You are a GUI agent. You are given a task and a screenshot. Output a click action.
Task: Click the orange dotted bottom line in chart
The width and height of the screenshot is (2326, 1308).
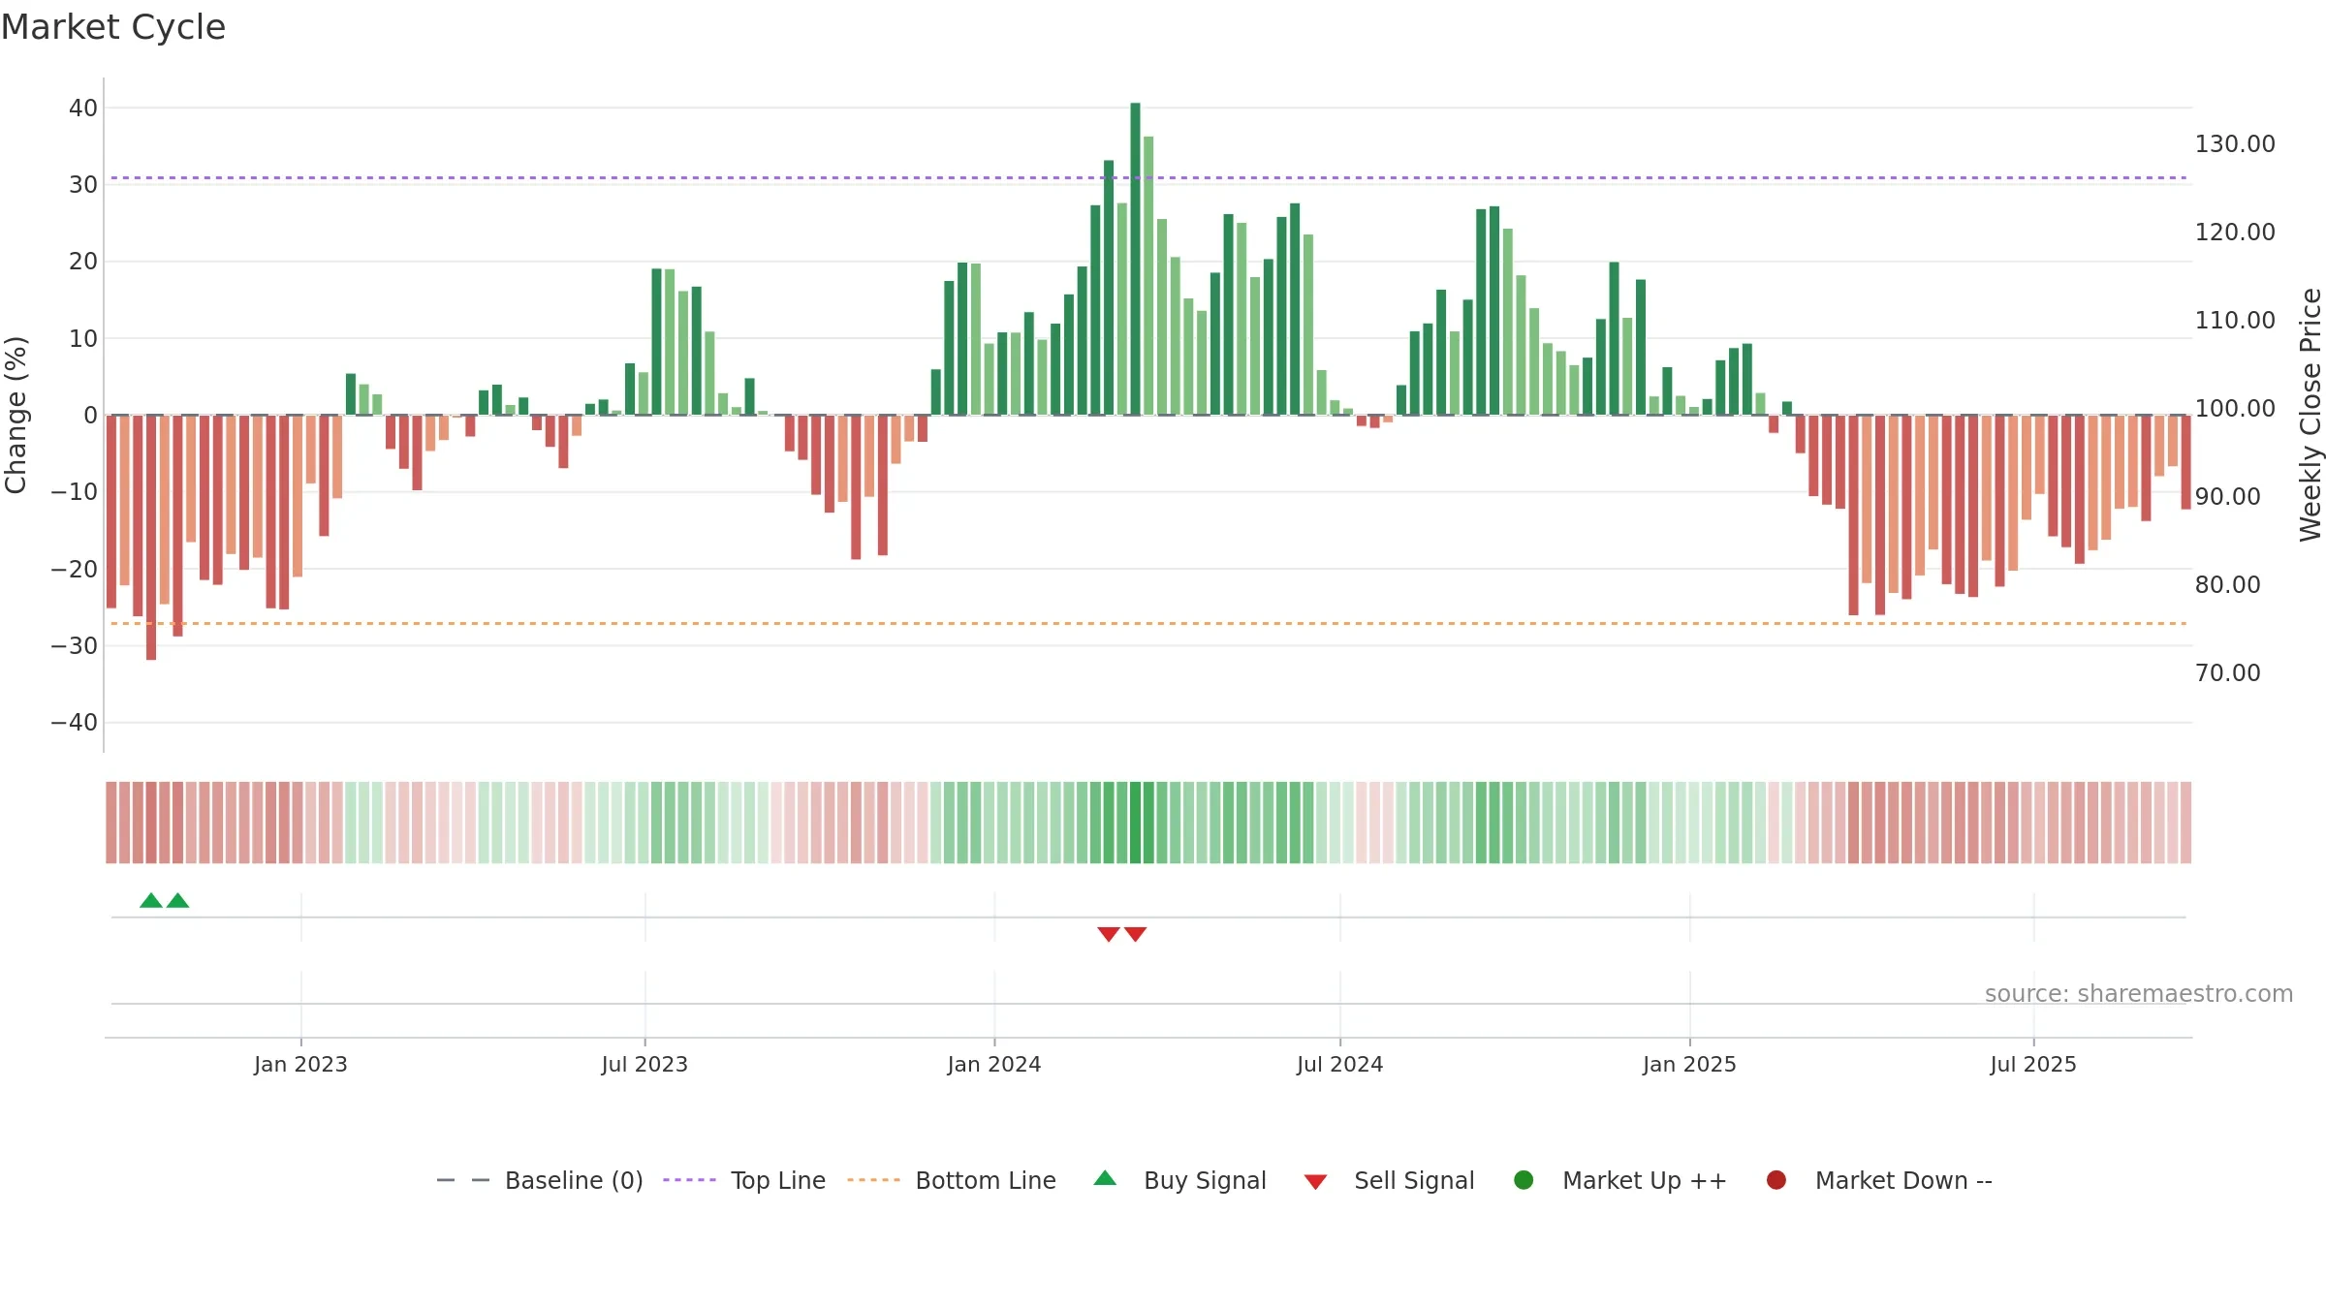click(x=1148, y=624)
